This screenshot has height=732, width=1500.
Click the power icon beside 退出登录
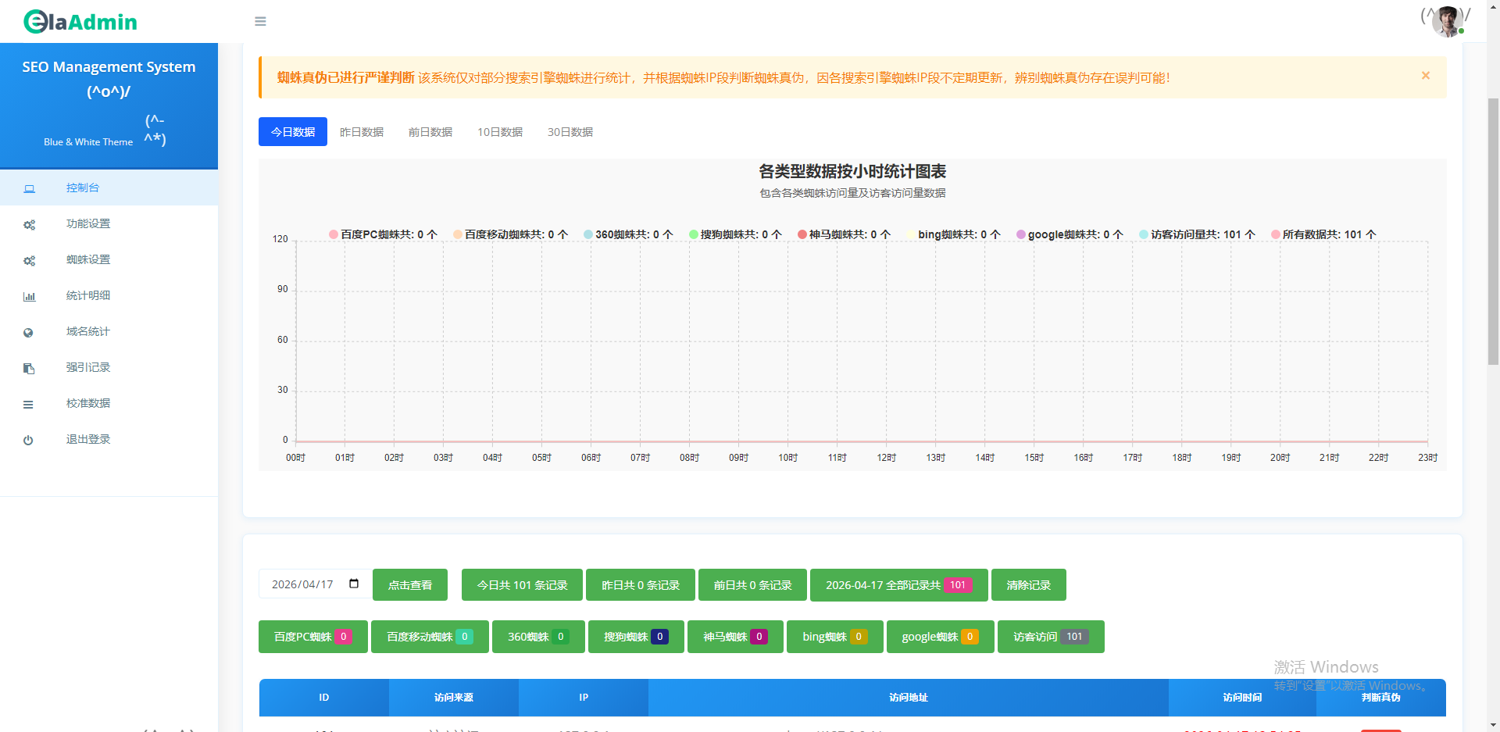click(x=29, y=441)
